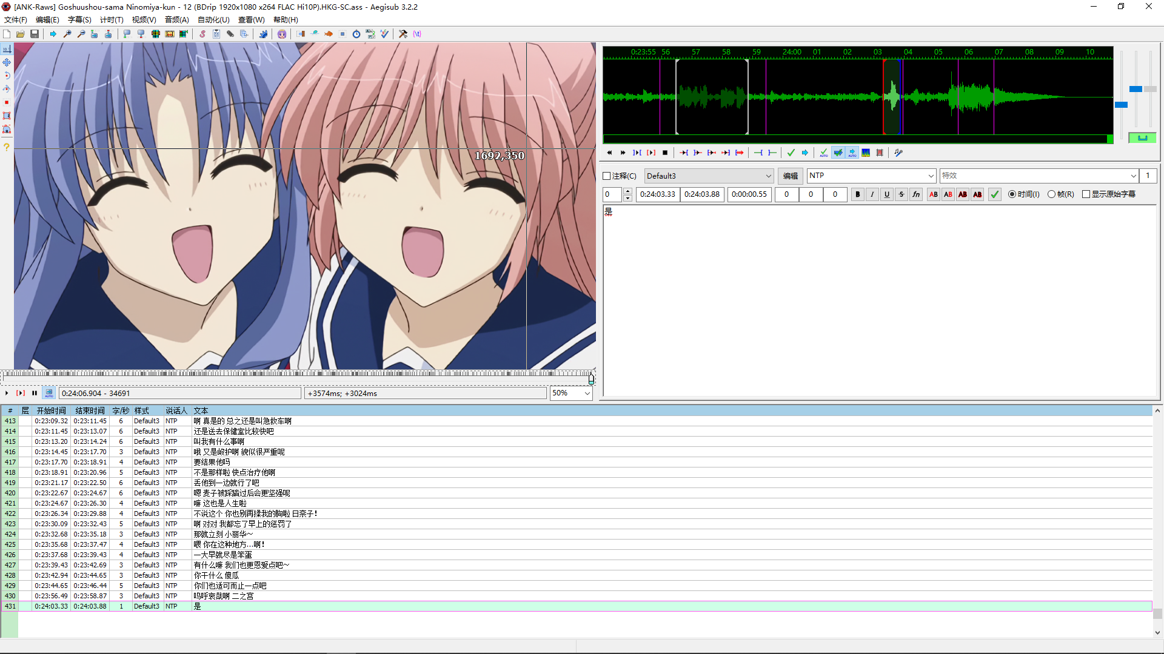Click the fn font face button
This screenshot has width=1164, height=654.
916,194
